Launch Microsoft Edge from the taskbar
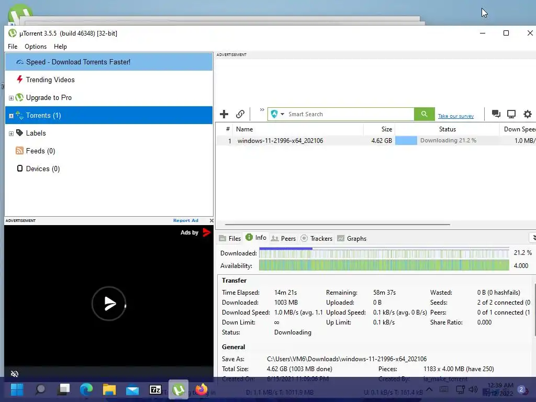Viewport: 536px width, 402px height. 86,389
